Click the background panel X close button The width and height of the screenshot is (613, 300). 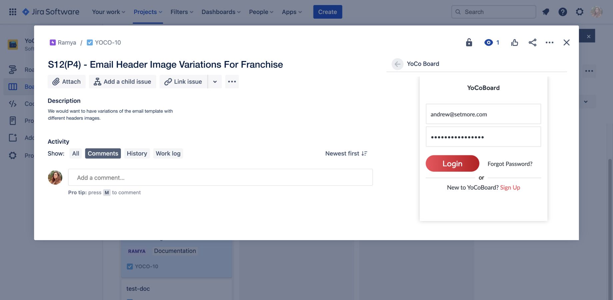(589, 36)
